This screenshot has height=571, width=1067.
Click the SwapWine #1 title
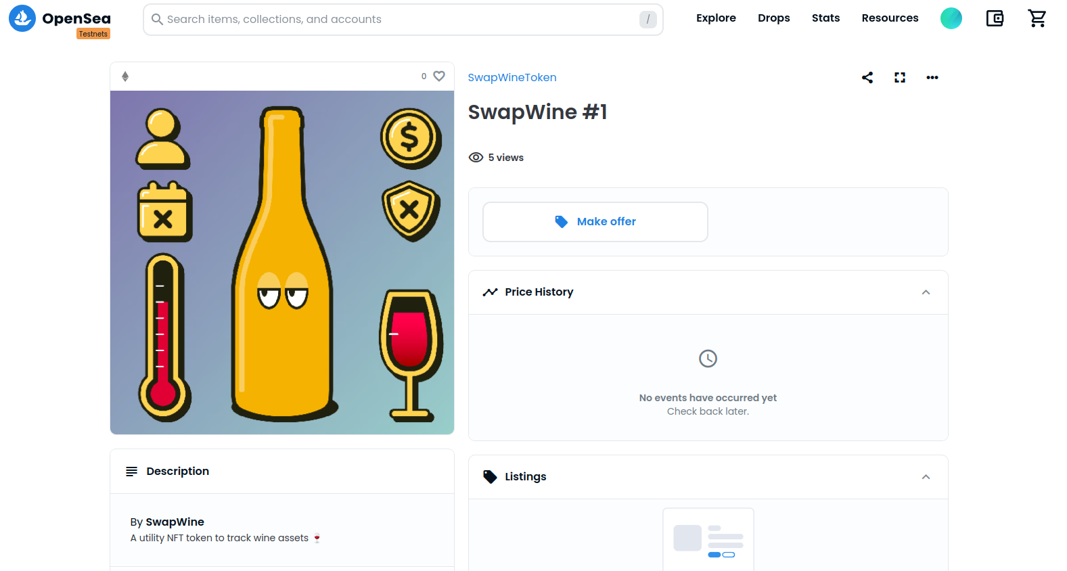point(538,112)
